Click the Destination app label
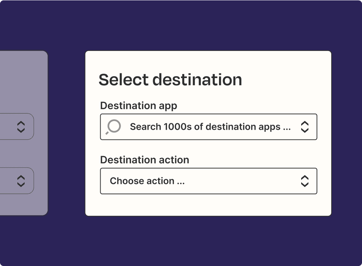The height and width of the screenshot is (266, 362). tap(139, 106)
